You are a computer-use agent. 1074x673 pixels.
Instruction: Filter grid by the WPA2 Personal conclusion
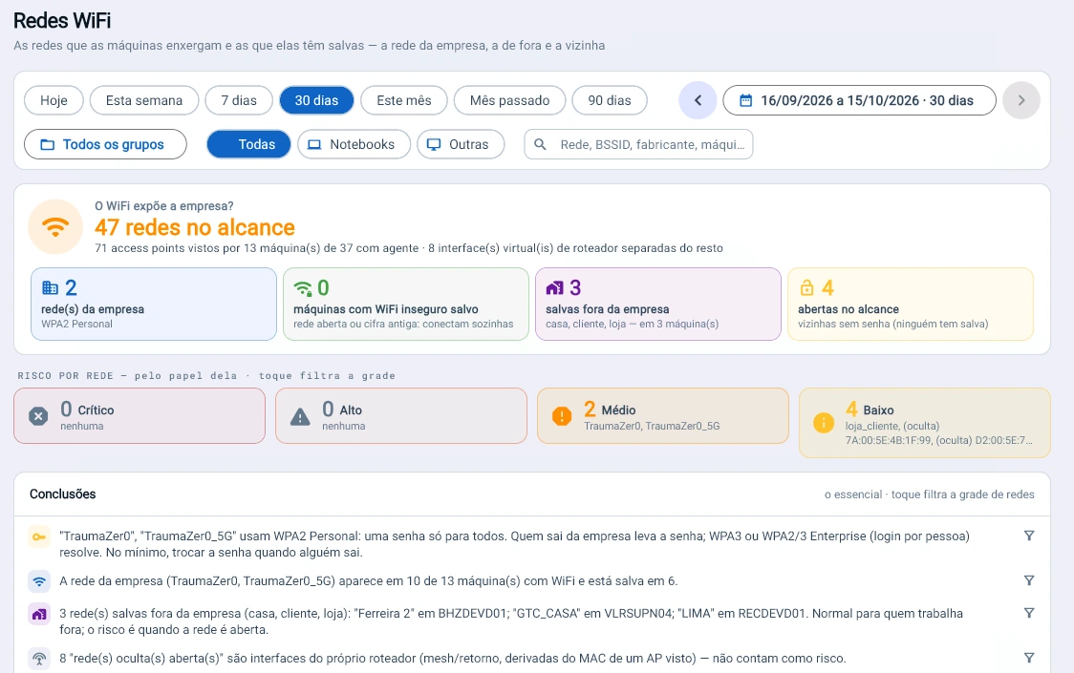(x=1029, y=536)
